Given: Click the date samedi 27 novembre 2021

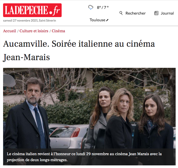Looking at the screenshot, I should point(20,20).
